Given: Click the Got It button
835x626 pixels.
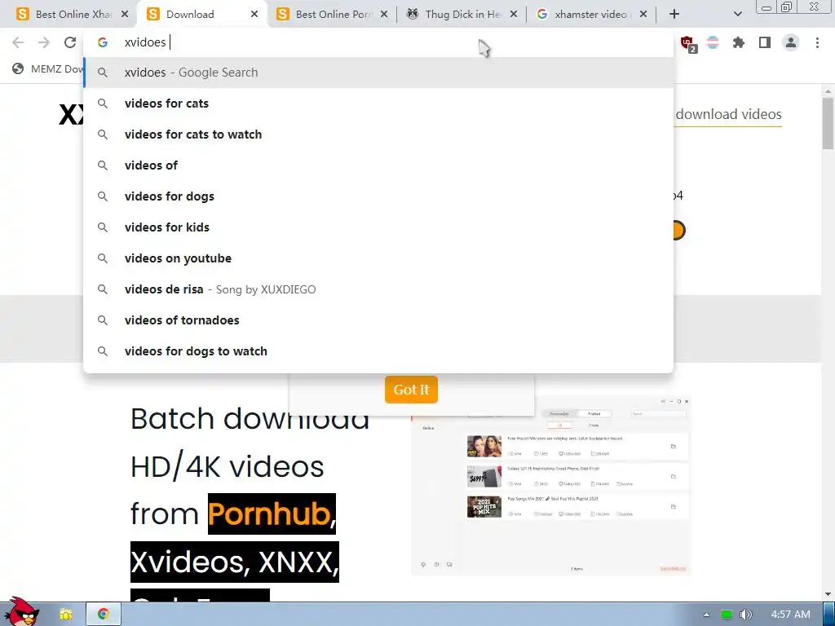Looking at the screenshot, I should [411, 390].
